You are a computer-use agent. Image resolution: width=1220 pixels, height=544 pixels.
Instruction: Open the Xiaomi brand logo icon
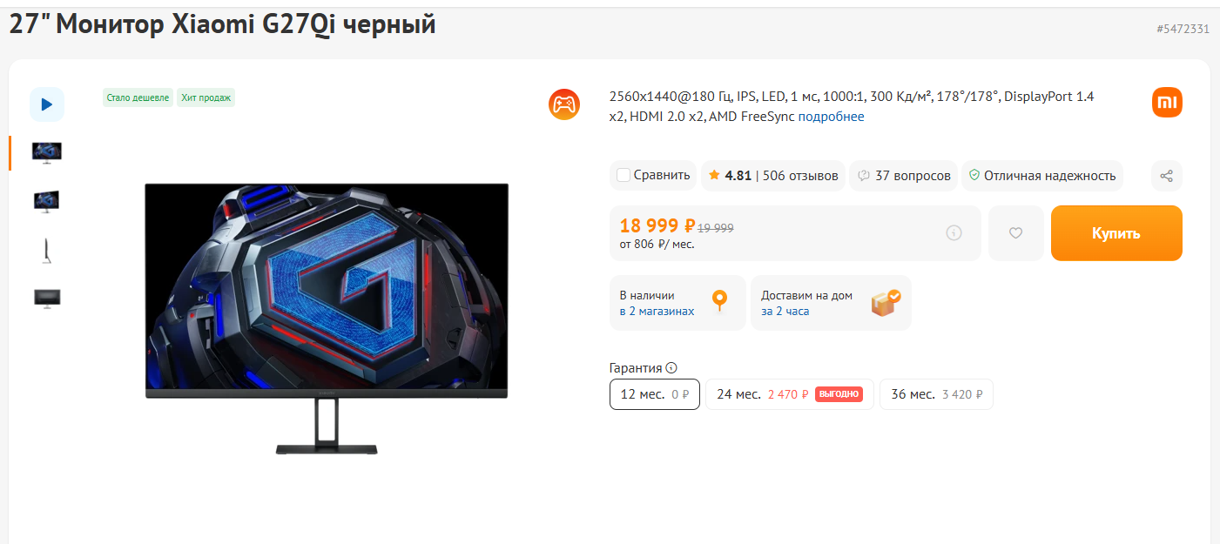[1167, 103]
